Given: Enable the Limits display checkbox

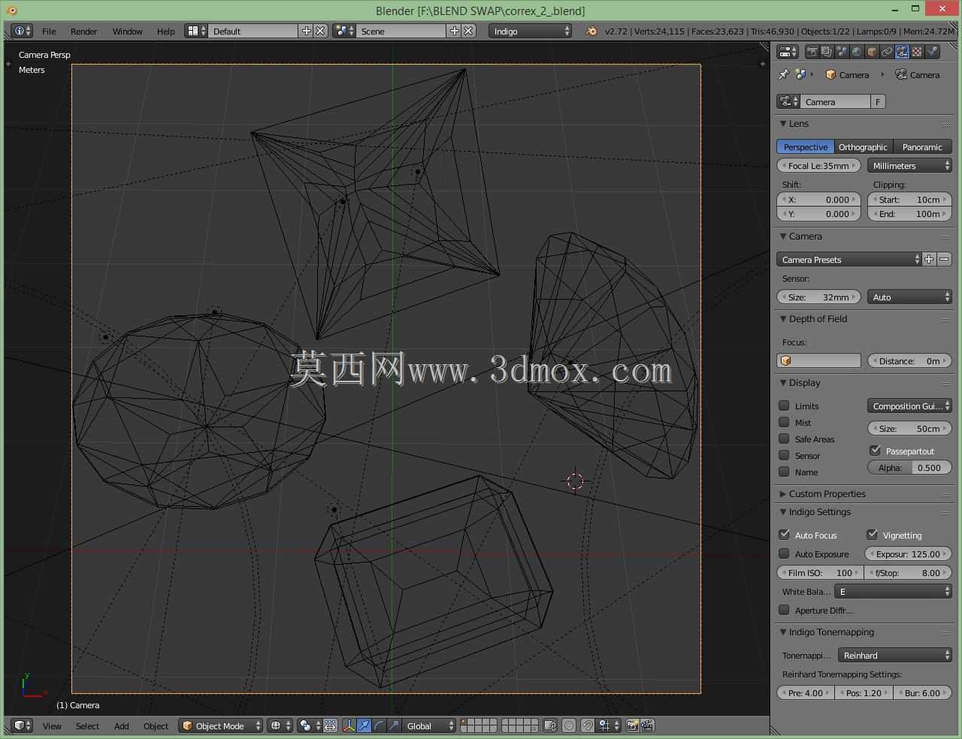Looking at the screenshot, I should 784,406.
